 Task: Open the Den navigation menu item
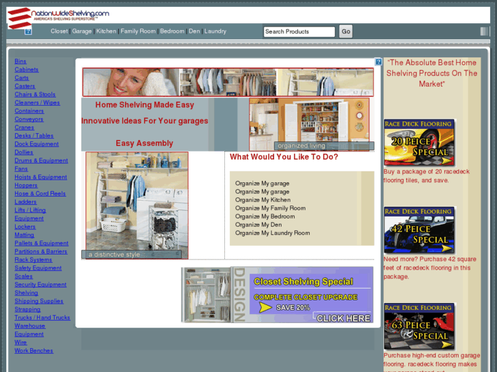click(x=194, y=31)
